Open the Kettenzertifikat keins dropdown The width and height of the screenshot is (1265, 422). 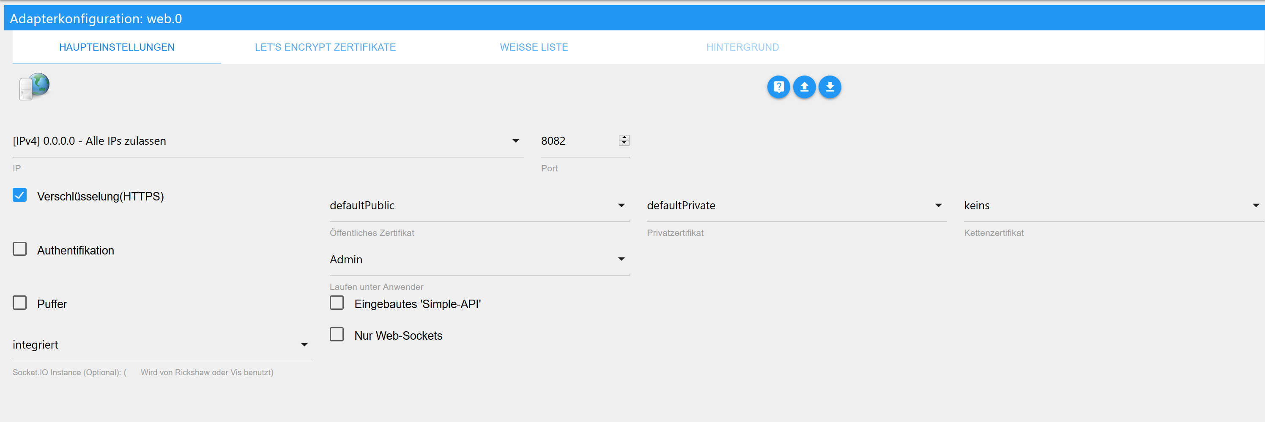click(1114, 206)
